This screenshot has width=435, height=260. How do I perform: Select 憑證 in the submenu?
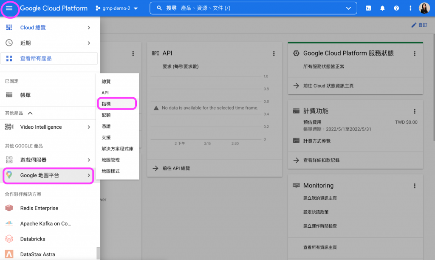pos(117,126)
